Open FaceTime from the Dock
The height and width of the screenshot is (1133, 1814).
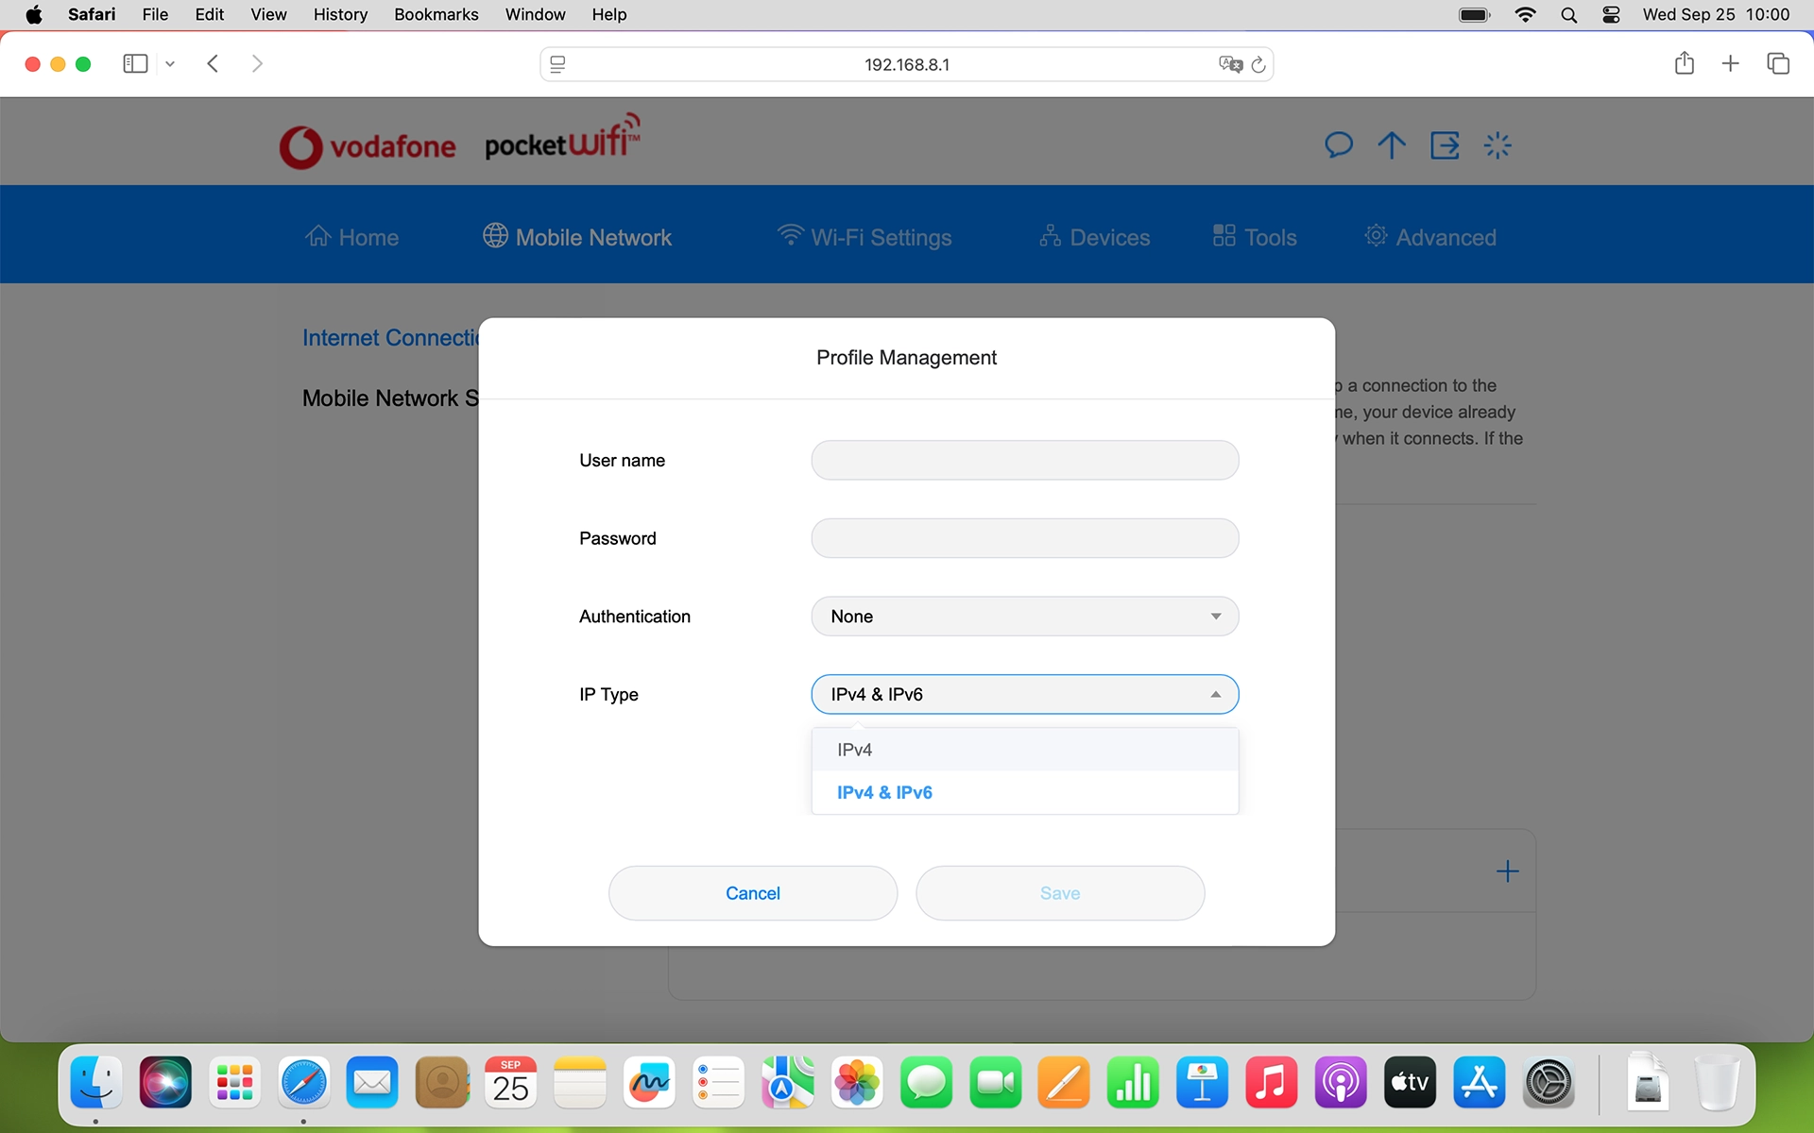tap(995, 1083)
